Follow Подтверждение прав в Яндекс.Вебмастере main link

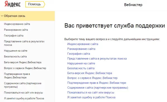click(x=96, y=83)
